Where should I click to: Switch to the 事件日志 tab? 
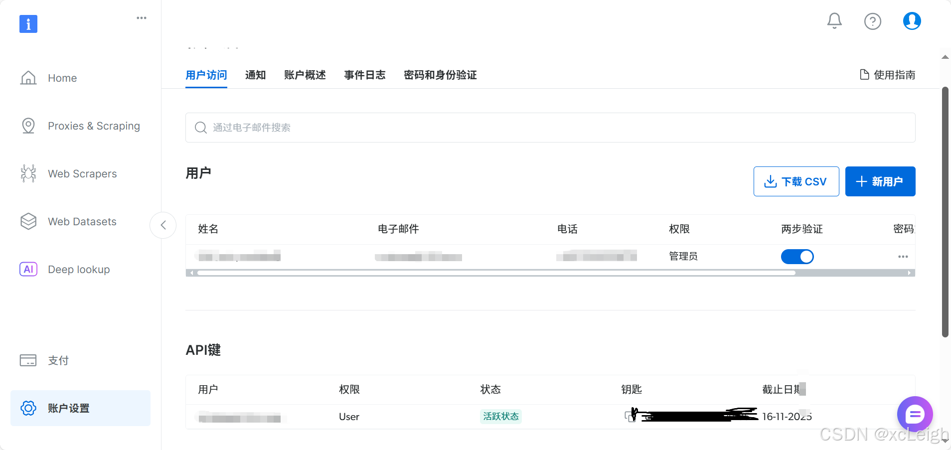[365, 75]
